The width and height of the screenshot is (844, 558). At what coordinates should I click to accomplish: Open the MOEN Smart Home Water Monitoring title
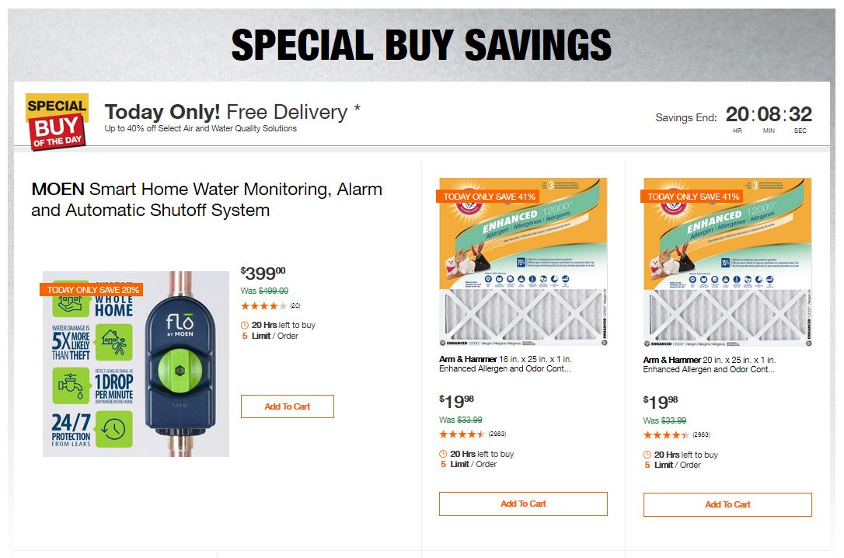point(207,200)
